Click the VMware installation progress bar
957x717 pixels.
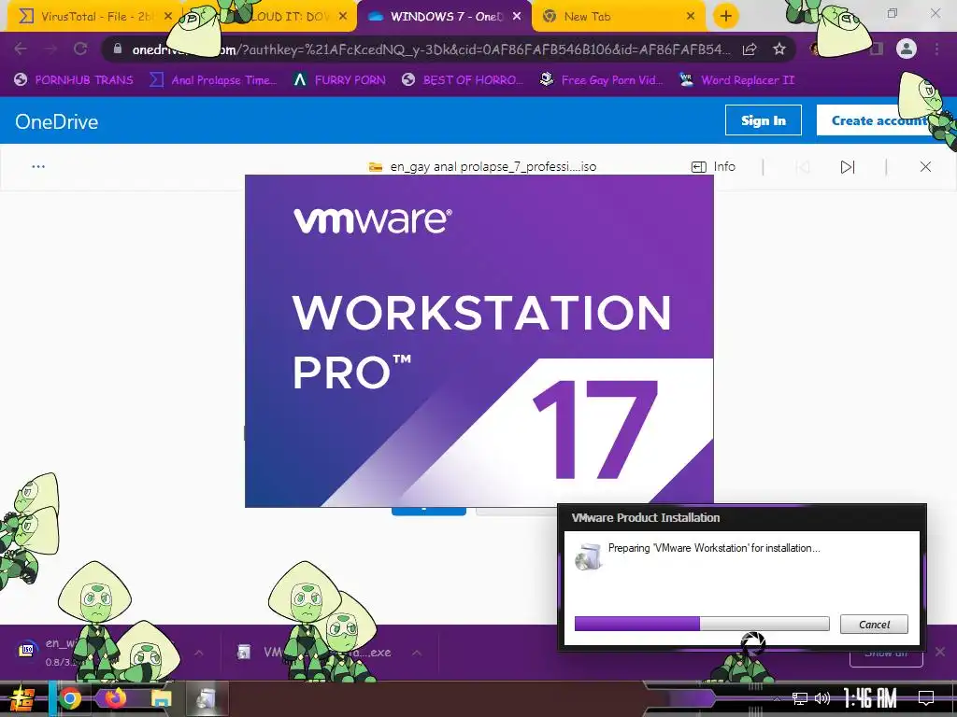click(702, 623)
